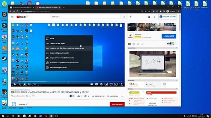Toggle the autoplay switch in player
The image size is (211, 118).
(x=91, y=84)
